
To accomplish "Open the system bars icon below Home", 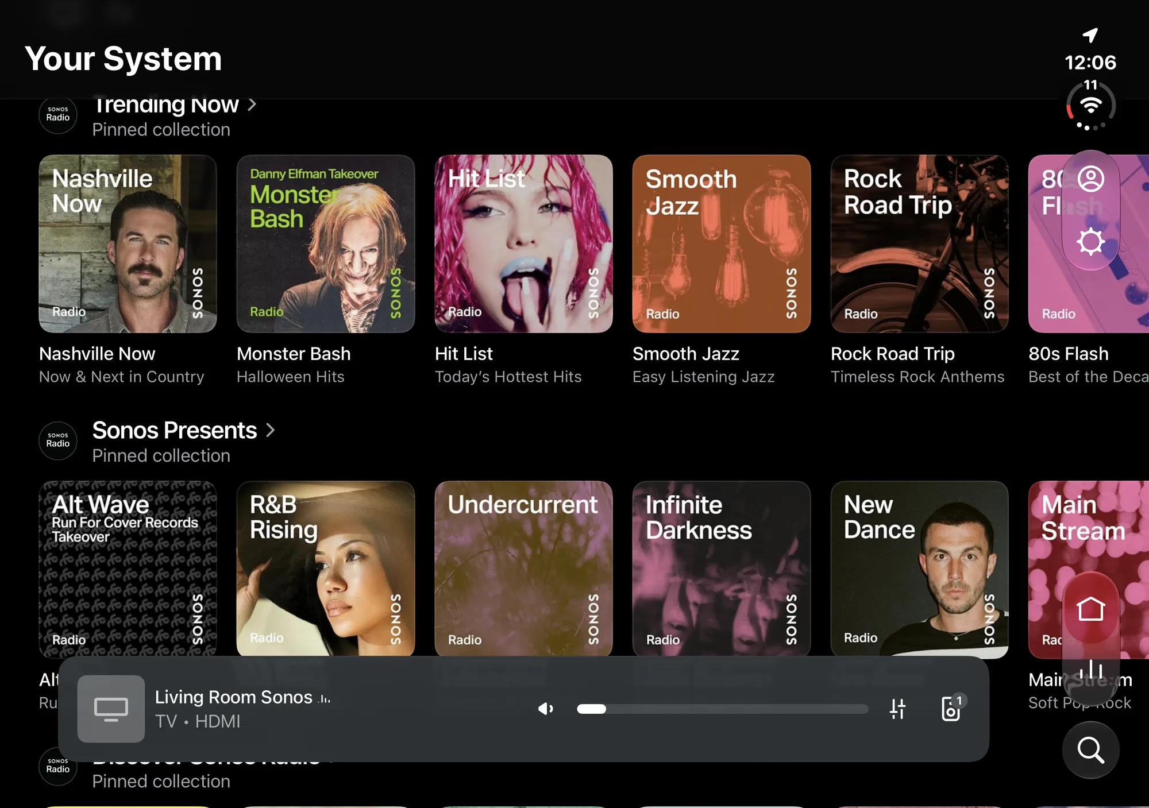I will (1090, 670).
